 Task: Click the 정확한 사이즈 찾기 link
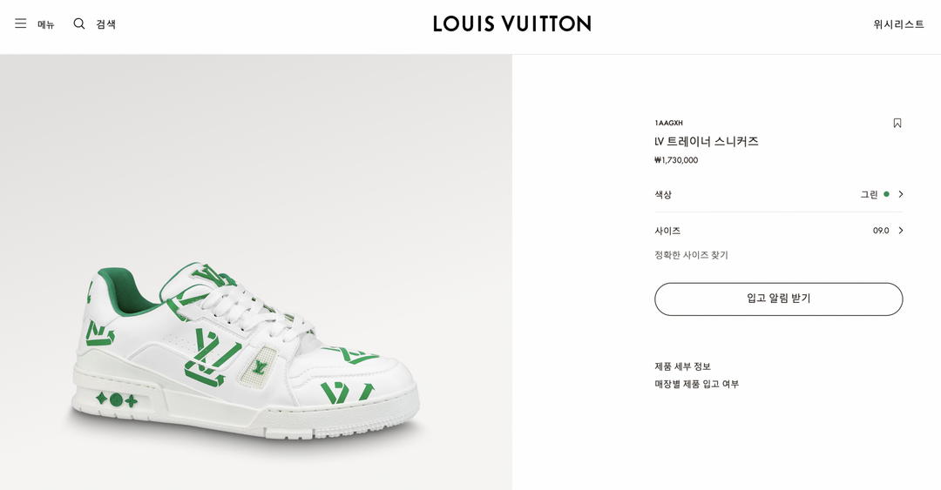[691, 255]
